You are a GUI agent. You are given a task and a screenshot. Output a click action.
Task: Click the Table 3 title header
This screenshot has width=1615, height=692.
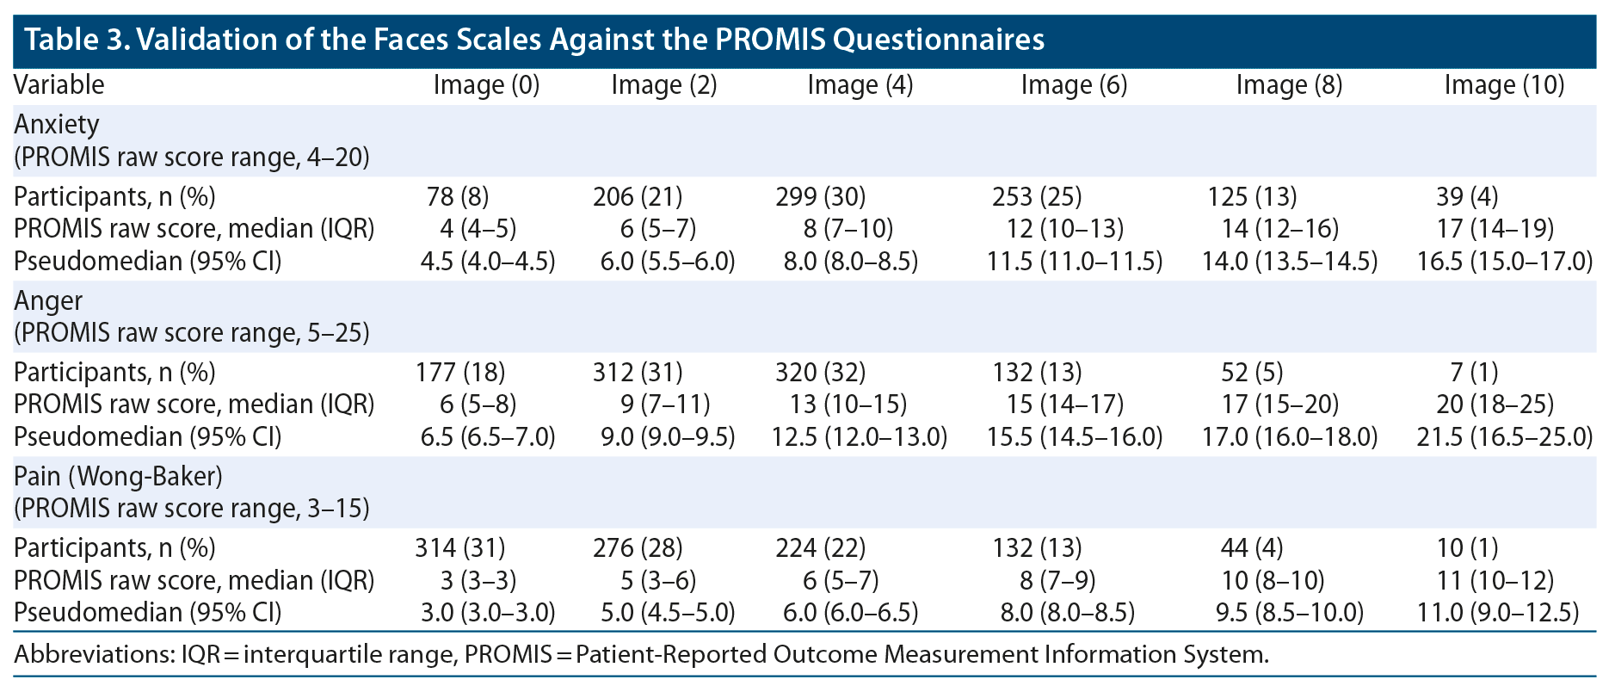click(533, 40)
